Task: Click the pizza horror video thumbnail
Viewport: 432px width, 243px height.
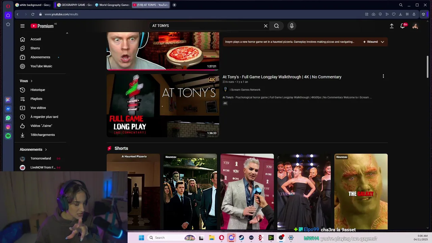Action: (x=163, y=51)
